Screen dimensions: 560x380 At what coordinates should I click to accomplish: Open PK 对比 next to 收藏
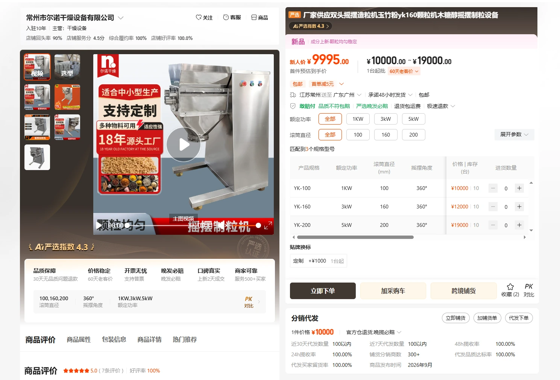click(529, 290)
